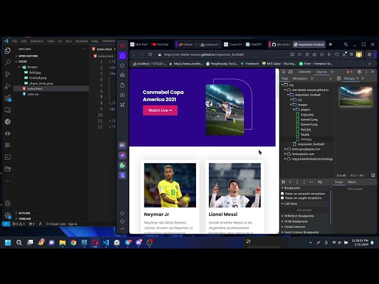This screenshot has width=379, height=284.
Task: Open Windows taskbar search
Action: tap(19, 243)
